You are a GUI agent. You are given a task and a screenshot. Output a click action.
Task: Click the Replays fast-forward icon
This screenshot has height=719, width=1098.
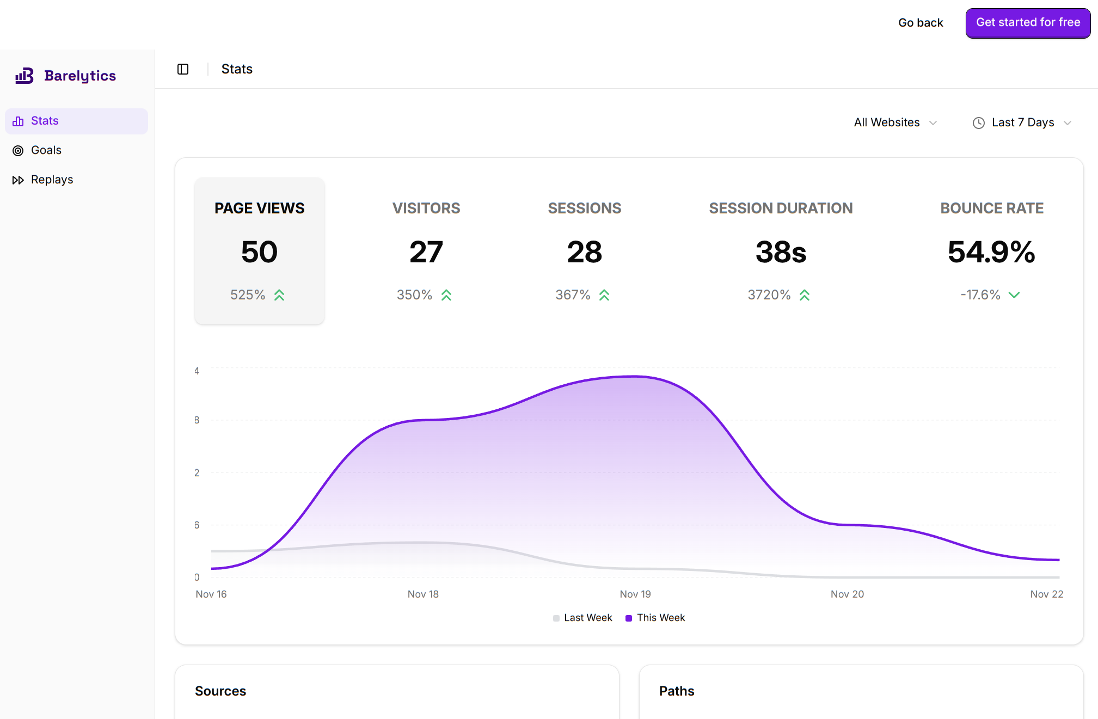[x=18, y=180]
